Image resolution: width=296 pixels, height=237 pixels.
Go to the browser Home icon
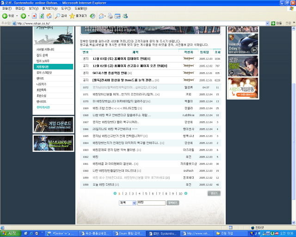pyautogui.click(x=49, y=16)
